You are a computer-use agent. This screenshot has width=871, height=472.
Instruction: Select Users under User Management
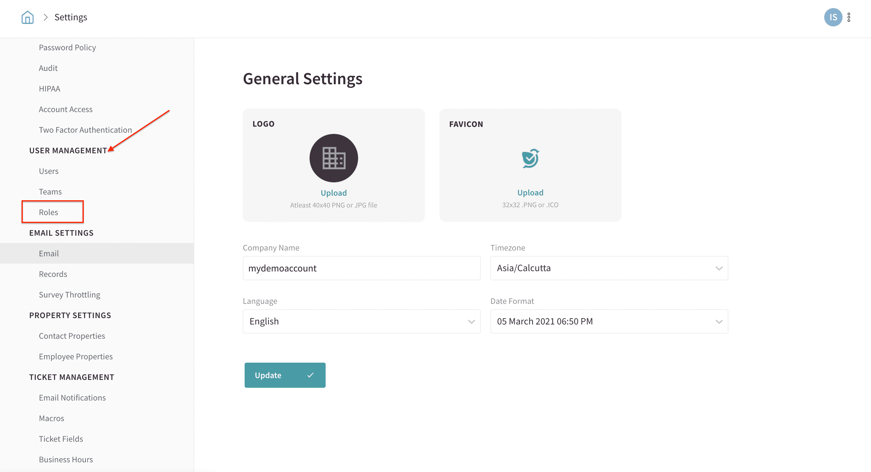click(x=49, y=171)
